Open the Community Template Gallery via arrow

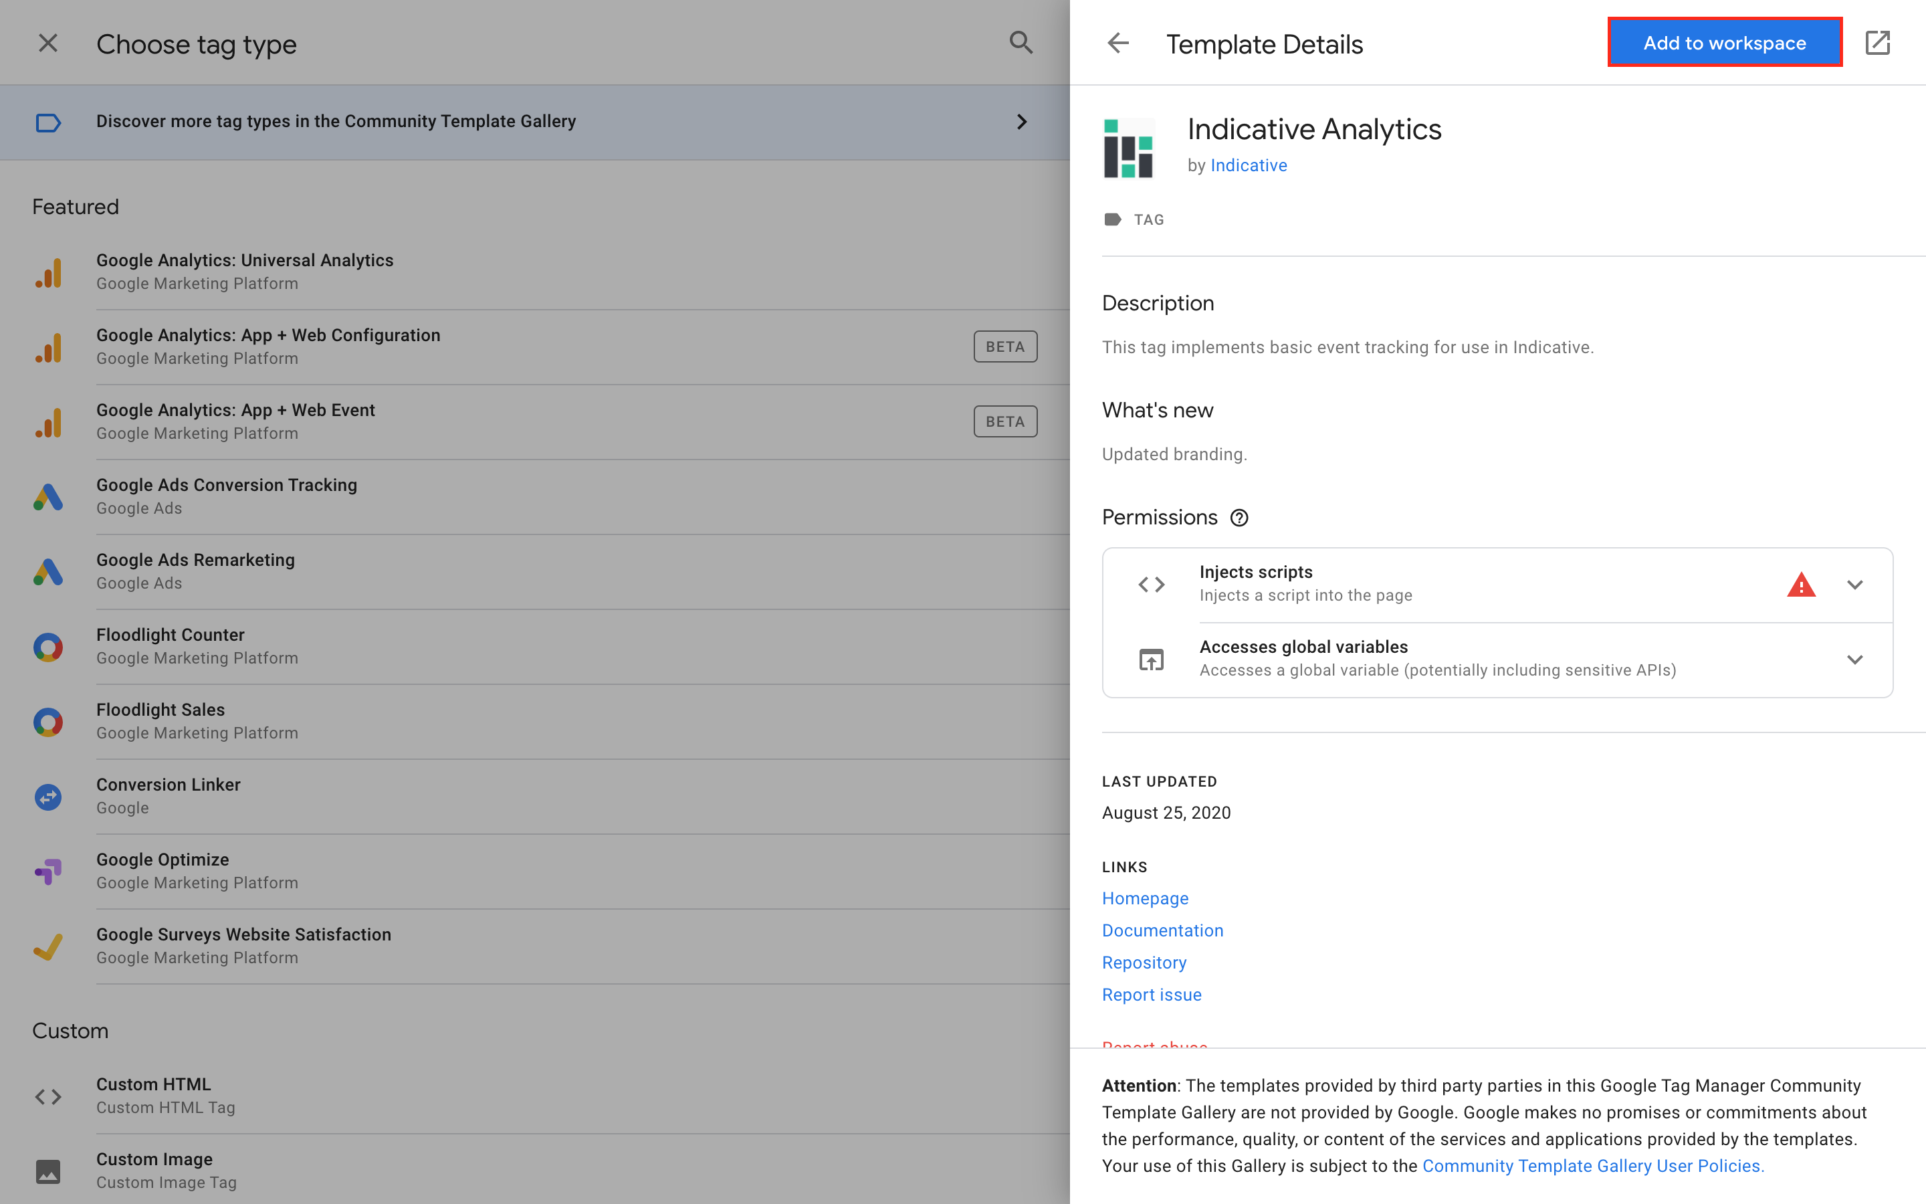(x=1023, y=121)
